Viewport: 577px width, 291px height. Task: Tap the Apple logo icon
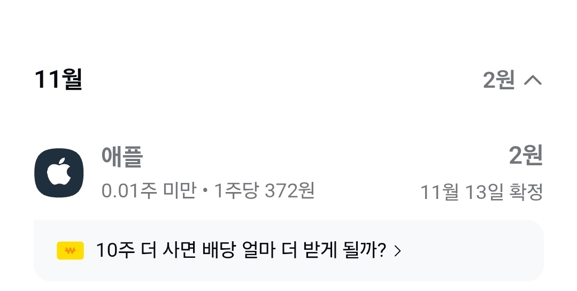point(59,173)
